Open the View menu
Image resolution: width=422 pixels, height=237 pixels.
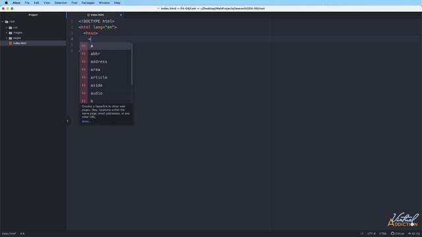click(47, 3)
